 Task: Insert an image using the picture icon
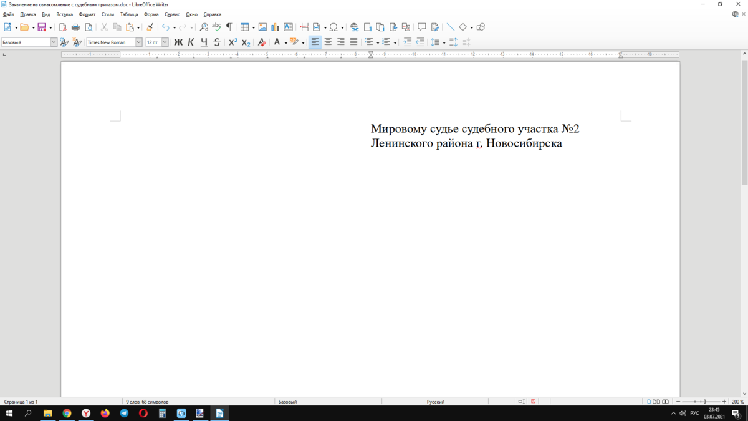262,27
